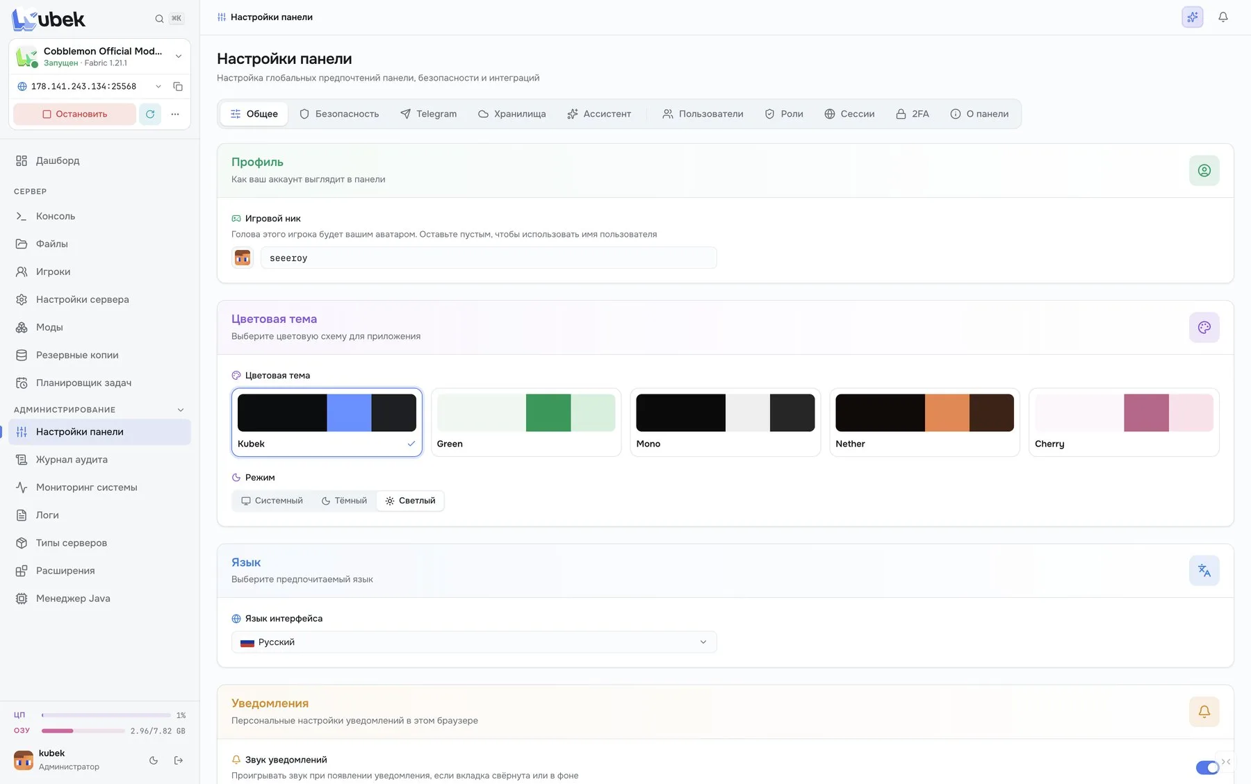
Task: Click the bell icon in Уведомления section
Action: (x=1204, y=711)
